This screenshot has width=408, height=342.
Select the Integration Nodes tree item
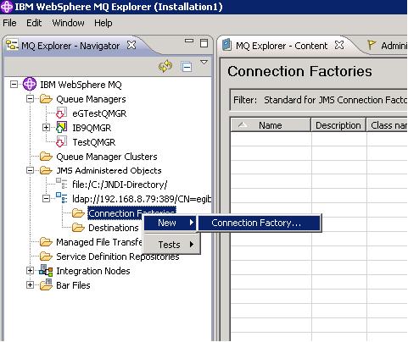(x=93, y=271)
